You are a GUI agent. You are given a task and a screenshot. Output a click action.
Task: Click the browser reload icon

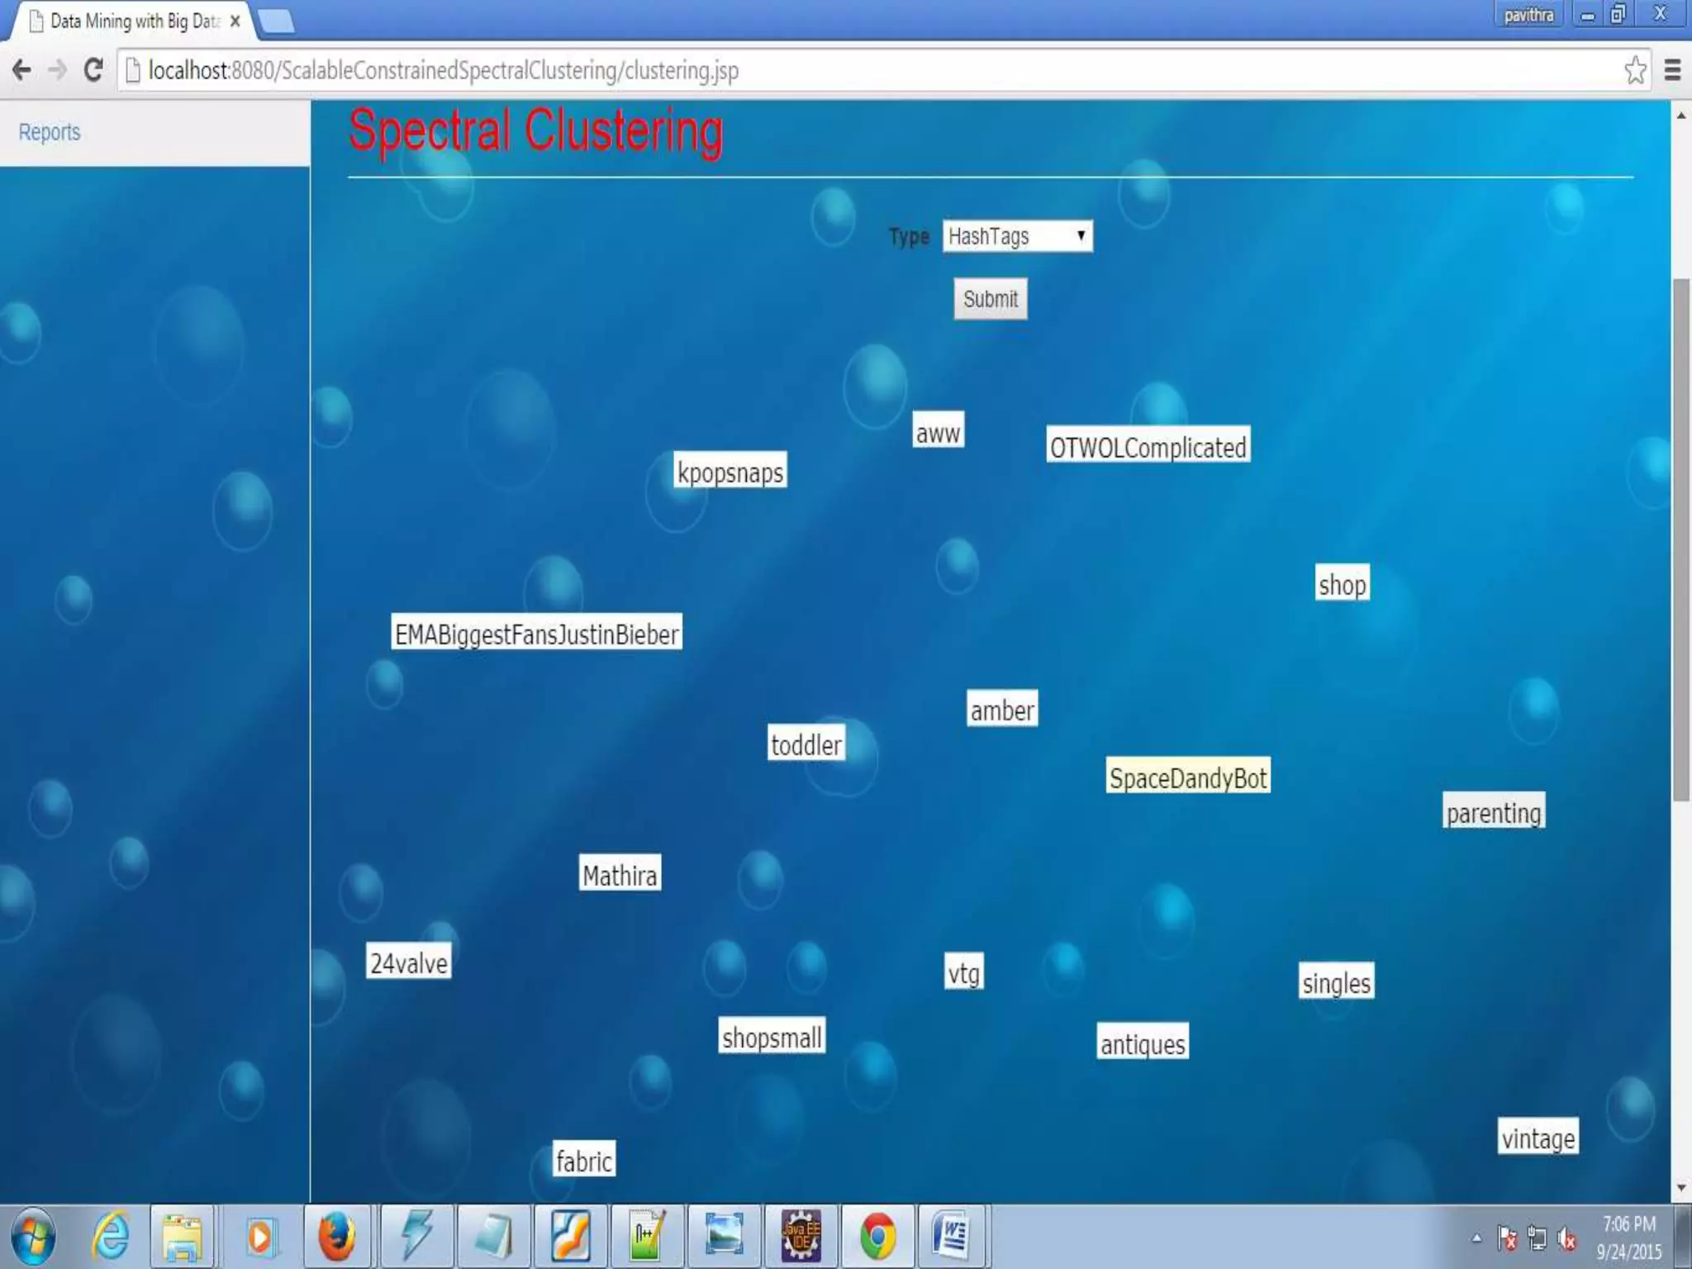[93, 70]
